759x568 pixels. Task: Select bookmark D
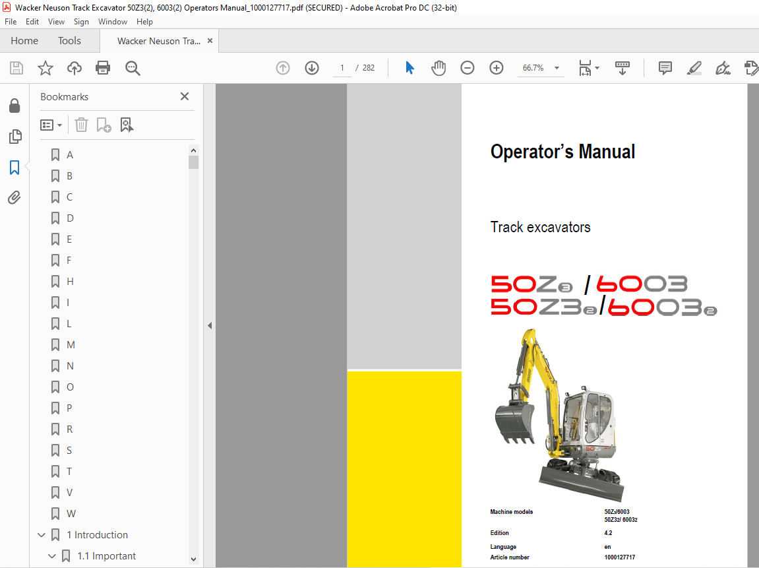pyautogui.click(x=70, y=218)
